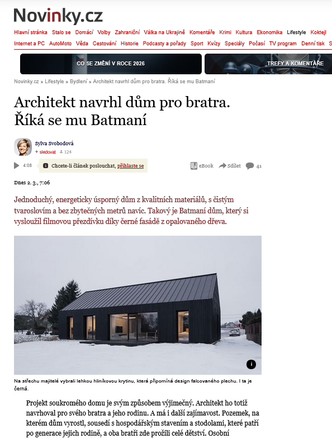The image size is (332, 439).
Task: Click the lock icon beside listening notice
Action: (46, 166)
